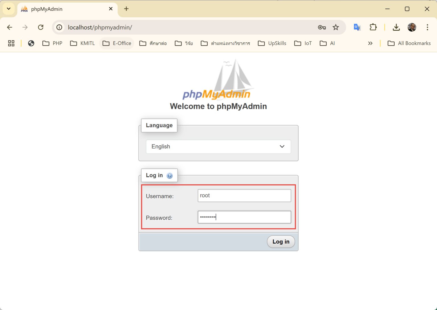Switch to the phpMyAdmin browser tab

(x=57, y=9)
